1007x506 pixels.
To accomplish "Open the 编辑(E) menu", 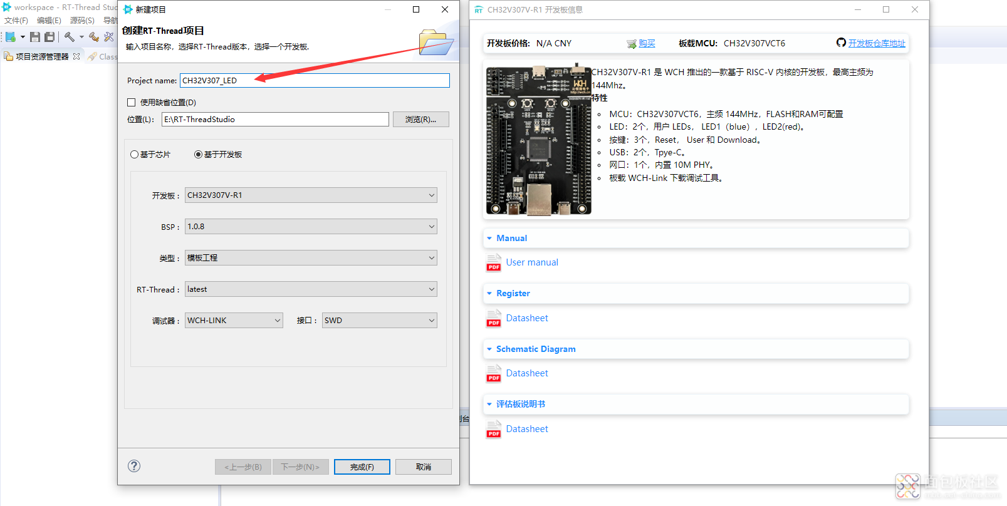I will pos(49,21).
